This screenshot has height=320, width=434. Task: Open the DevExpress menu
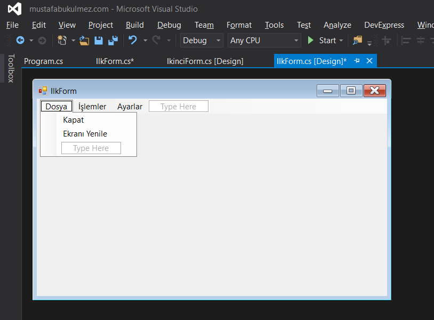384,25
